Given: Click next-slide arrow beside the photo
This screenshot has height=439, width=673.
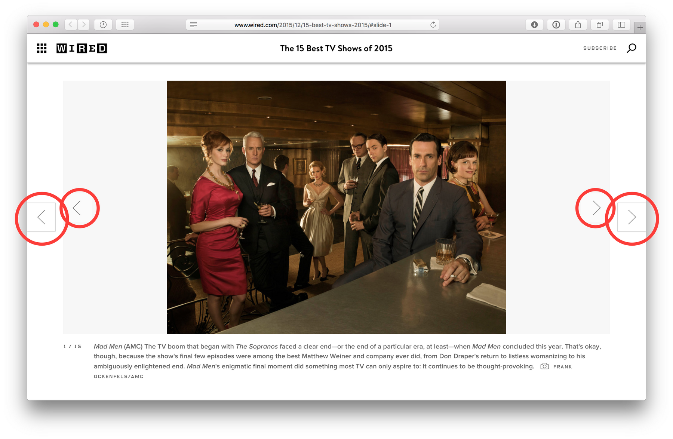Looking at the screenshot, I should (596, 208).
